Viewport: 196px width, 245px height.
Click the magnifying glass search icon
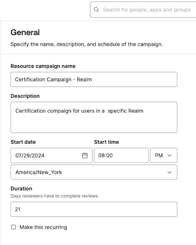point(96,10)
